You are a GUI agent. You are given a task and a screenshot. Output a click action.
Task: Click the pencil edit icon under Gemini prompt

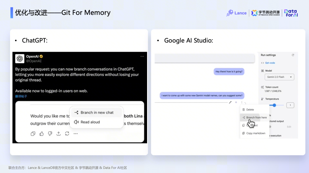tap(230, 102)
